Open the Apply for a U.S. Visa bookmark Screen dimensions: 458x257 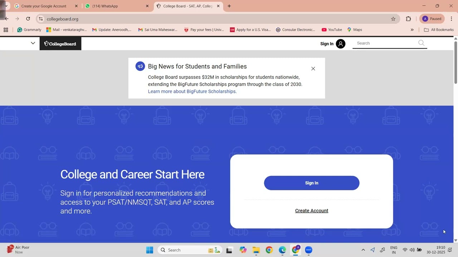pos(250,30)
